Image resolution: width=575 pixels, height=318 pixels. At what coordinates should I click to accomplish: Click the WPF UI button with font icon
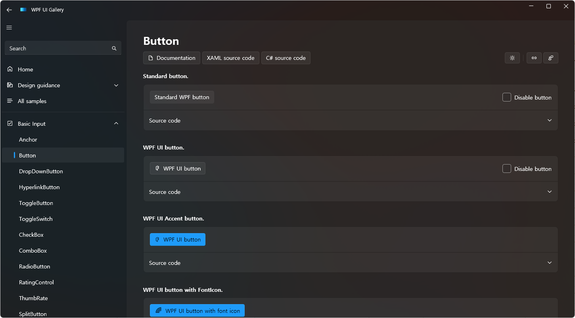pyautogui.click(x=197, y=311)
